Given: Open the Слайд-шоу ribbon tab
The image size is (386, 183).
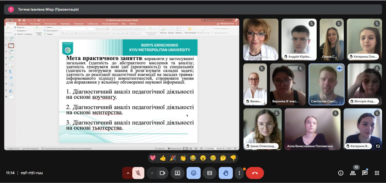Looking at the screenshot, I should click(93, 23).
